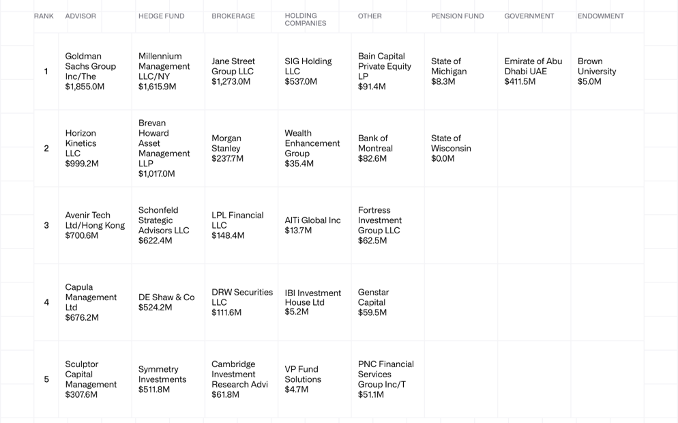
Task: Select the HEDGE FUND column header
Action: tap(161, 16)
